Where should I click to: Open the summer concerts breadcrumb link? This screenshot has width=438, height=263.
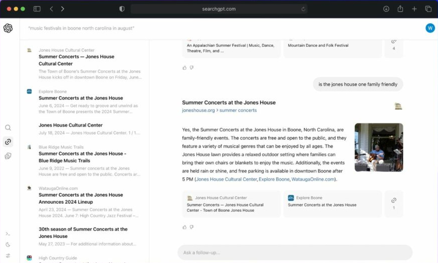238,110
